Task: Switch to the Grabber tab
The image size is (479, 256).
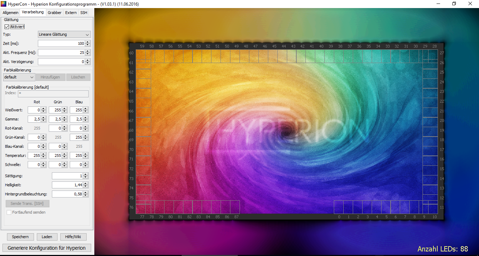Action: pos(54,13)
